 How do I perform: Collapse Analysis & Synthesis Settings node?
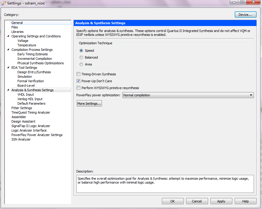pyautogui.click(x=8, y=90)
